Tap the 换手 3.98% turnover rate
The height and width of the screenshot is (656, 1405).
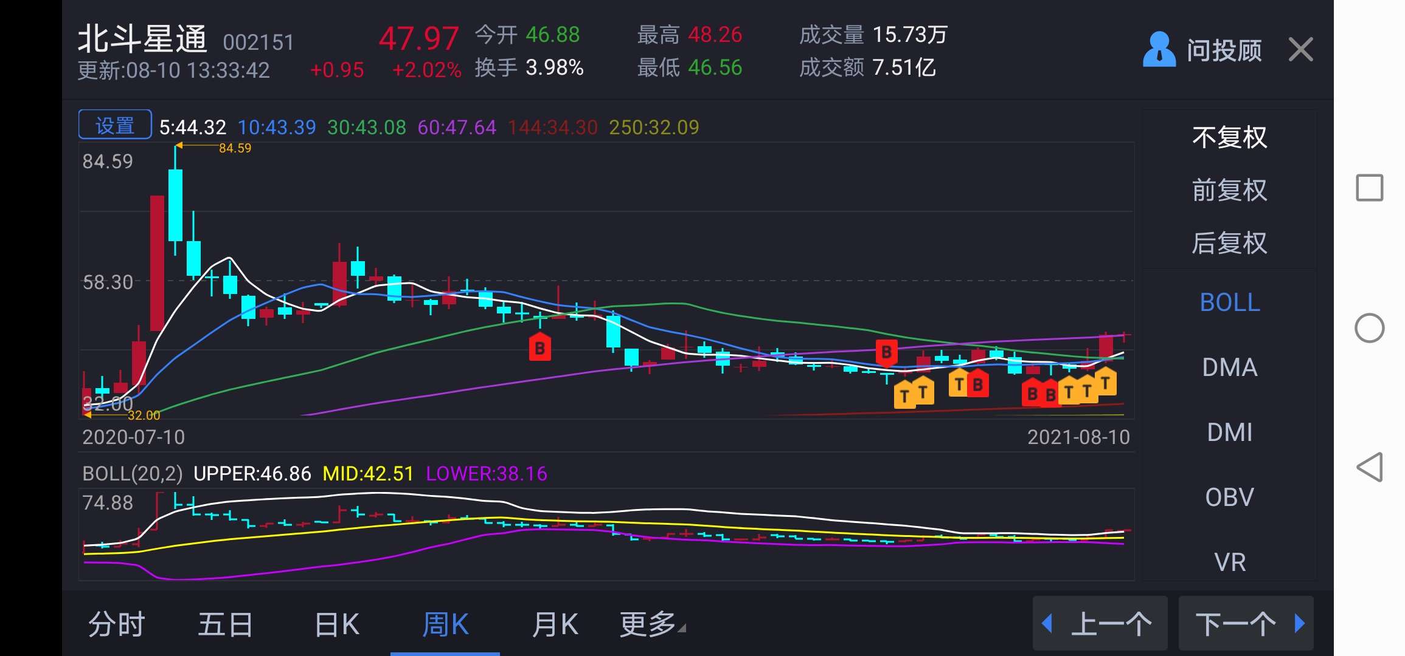(529, 67)
